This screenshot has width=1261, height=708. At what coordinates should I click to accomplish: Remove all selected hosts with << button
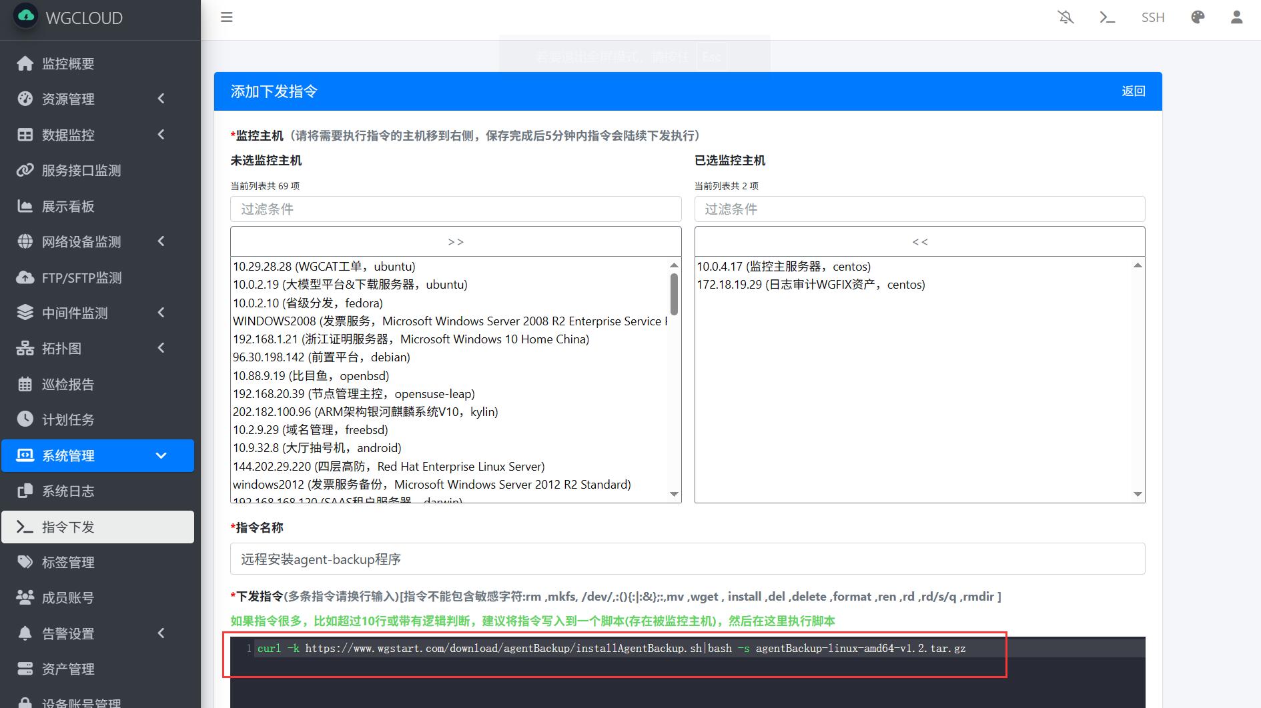tap(919, 242)
